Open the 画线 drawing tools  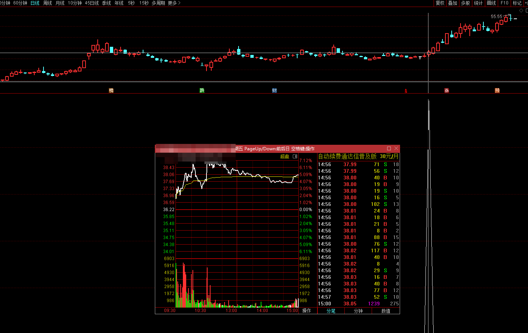pyautogui.click(x=491, y=3)
